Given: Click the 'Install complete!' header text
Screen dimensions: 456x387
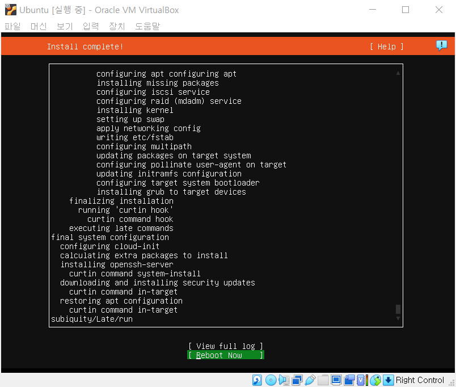Looking at the screenshot, I should click(x=85, y=47).
